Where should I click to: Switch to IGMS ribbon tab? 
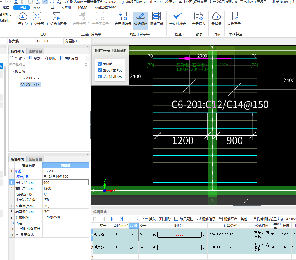coord(83,7)
